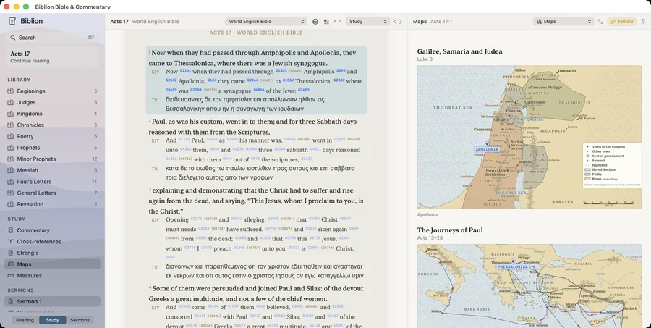Screen dimensions: 651x328
Task: Open Strong's link G1353 after 'passed through'
Action: pyautogui.click(x=281, y=71)
